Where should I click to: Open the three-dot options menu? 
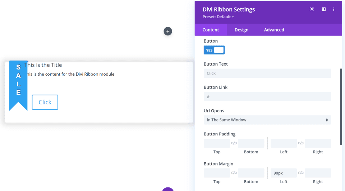pyautogui.click(x=334, y=9)
